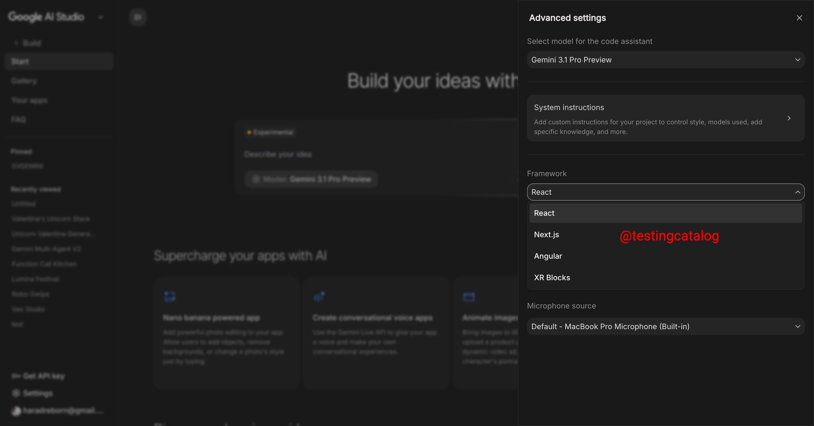Open the Your apps page

tap(29, 100)
